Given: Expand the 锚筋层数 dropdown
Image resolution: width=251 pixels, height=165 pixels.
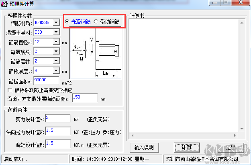Looking at the screenshot, I should (56, 61).
